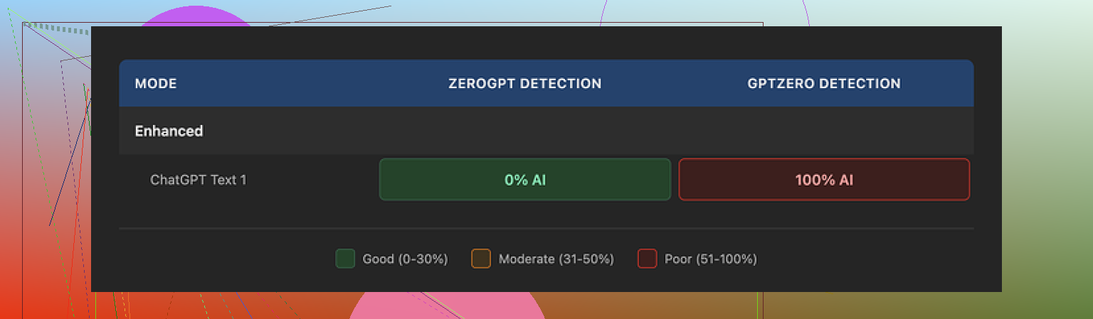Select the GPTZERO DETECTION column header
Image resolution: width=1093 pixels, height=319 pixels.
coord(824,84)
